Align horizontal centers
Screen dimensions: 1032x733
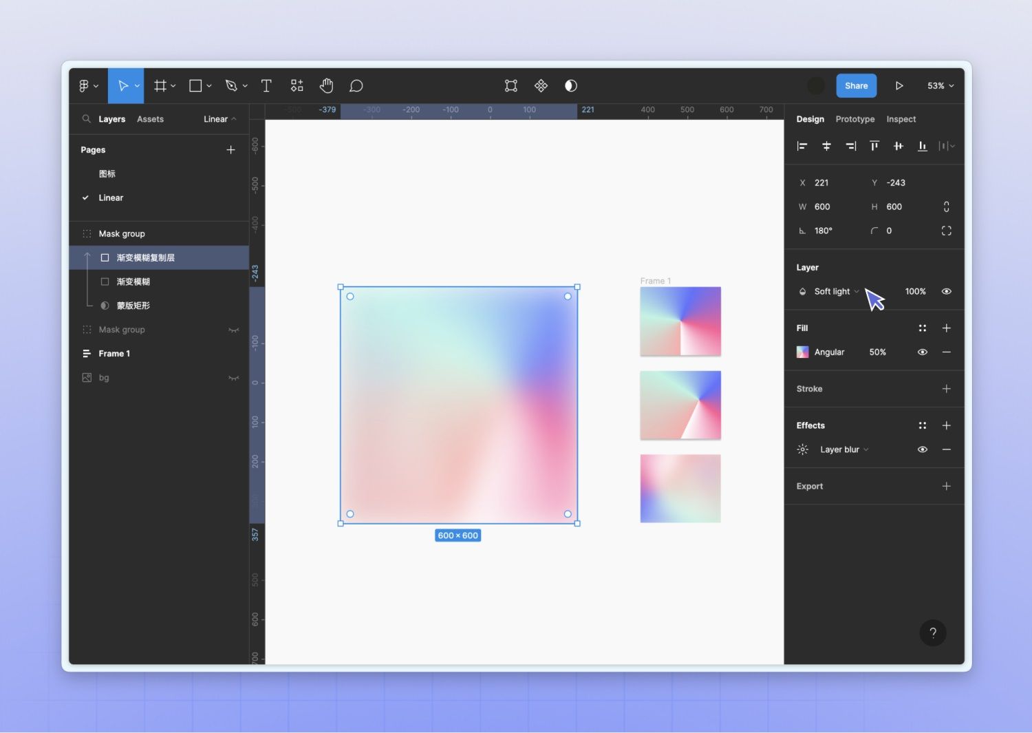[x=826, y=146]
